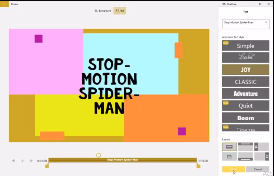Click the Photos app title
Screen dimensions: 274x176
[14, 4]
